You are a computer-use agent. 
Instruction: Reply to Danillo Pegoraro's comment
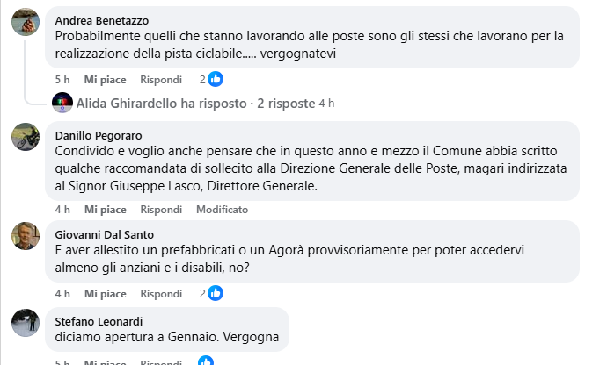[x=161, y=210]
